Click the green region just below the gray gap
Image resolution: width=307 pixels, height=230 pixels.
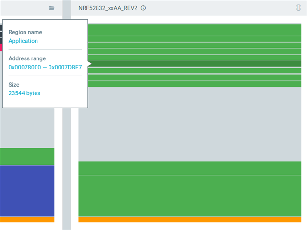[x=190, y=168]
